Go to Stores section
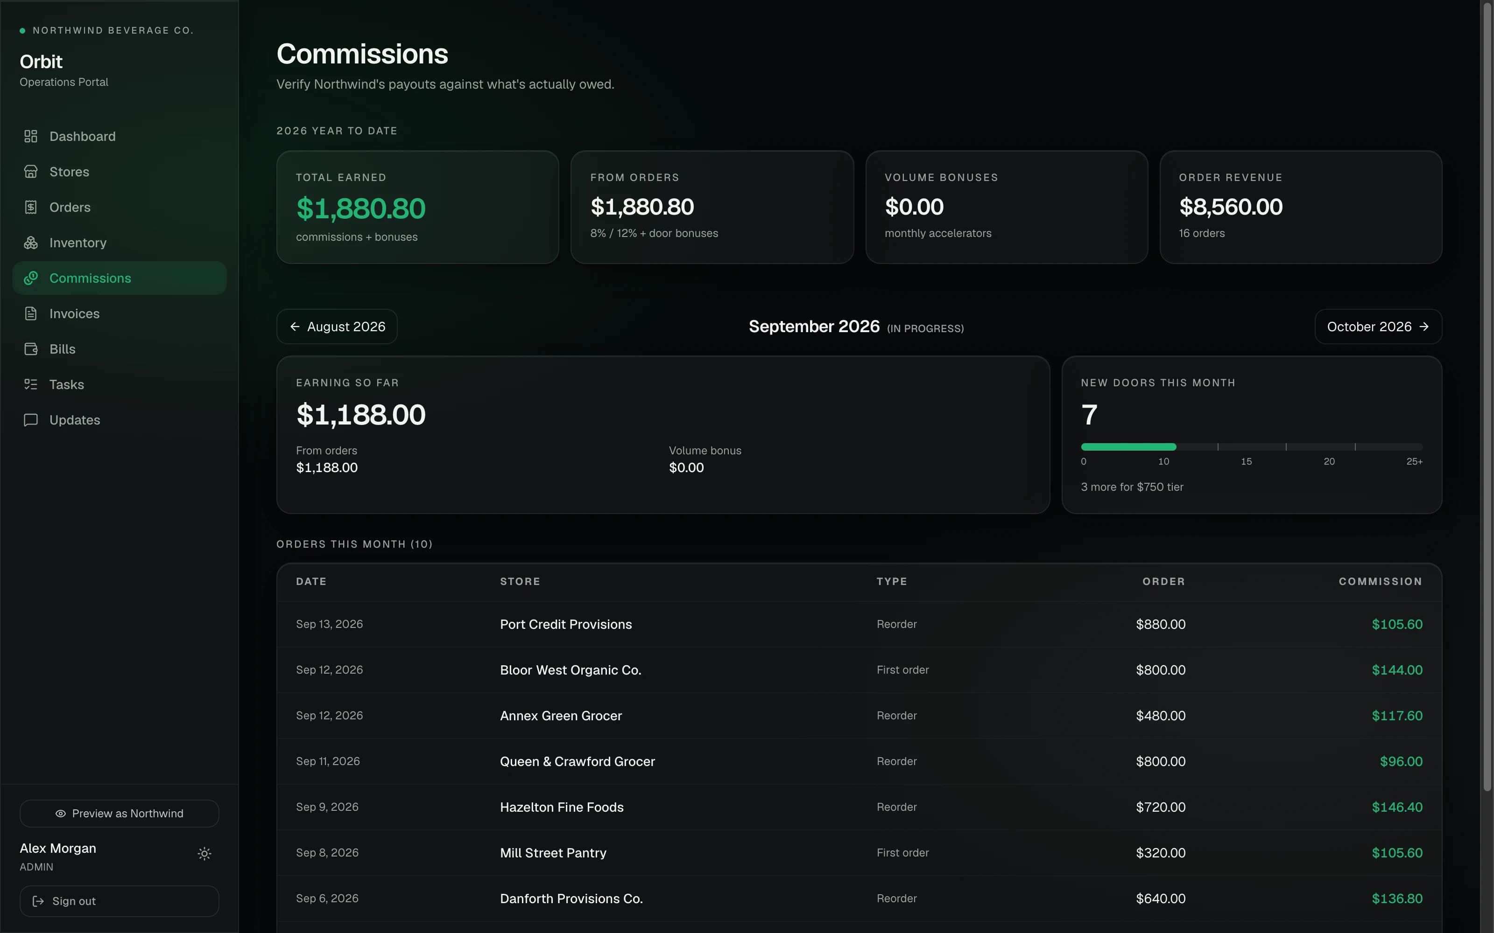 pos(119,172)
